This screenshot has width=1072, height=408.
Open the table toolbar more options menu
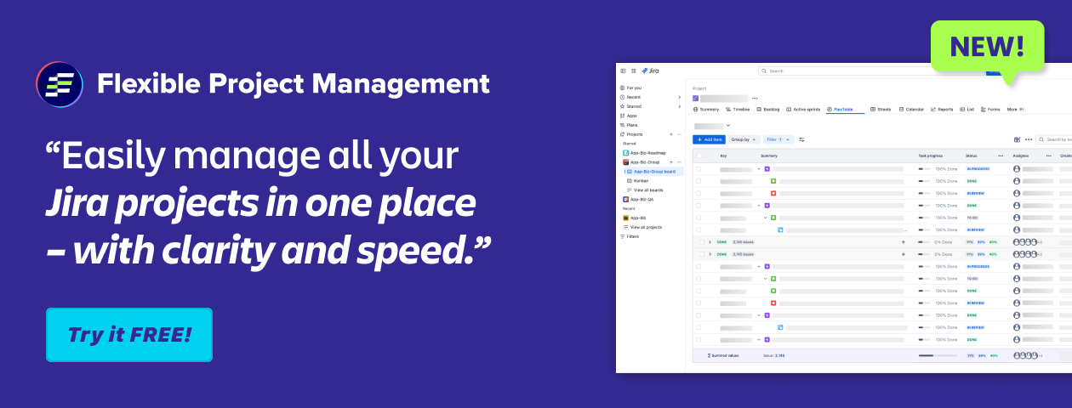(x=1029, y=139)
